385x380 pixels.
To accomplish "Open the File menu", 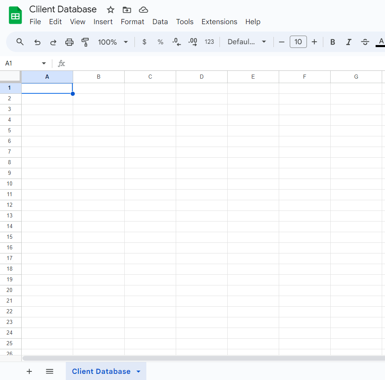I will click(x=35, y=22).
